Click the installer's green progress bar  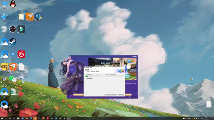click(x=104, y=76)
